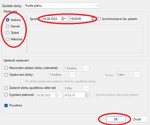Expand the 3 dny dropdown
This screenshot has width=150, height=125.
pos(76,88)
